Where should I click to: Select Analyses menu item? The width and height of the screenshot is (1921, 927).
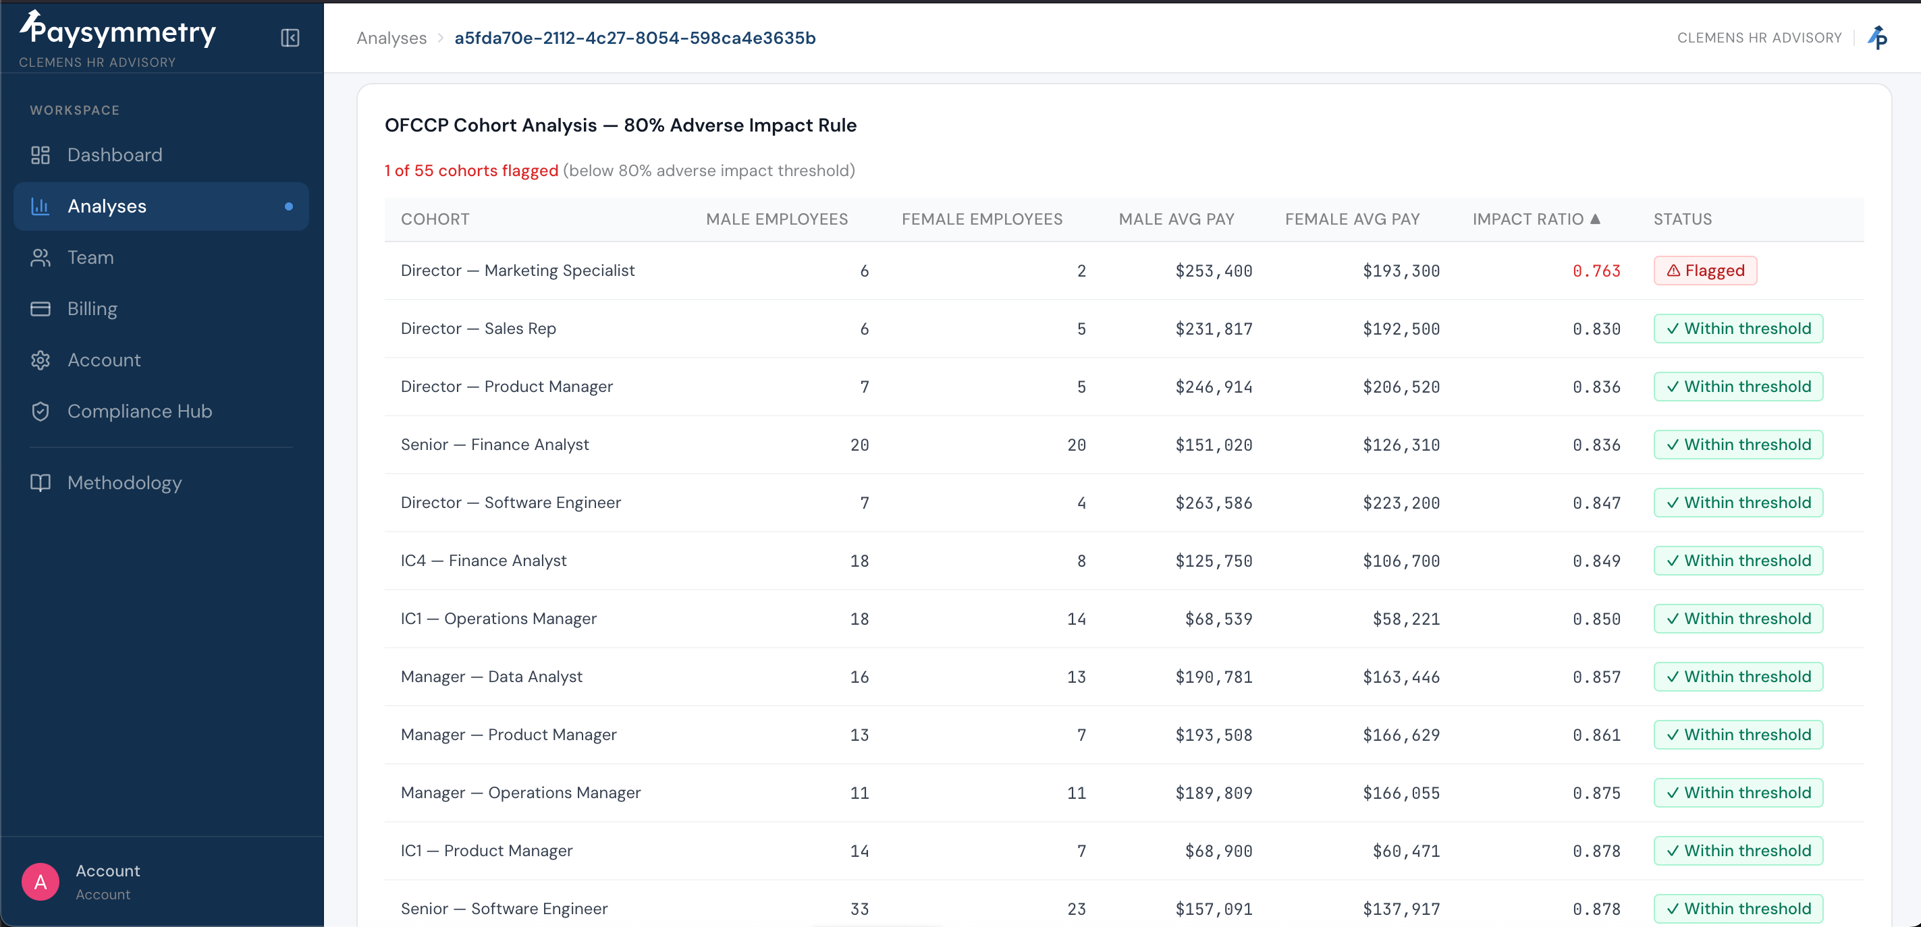point(161,206)
